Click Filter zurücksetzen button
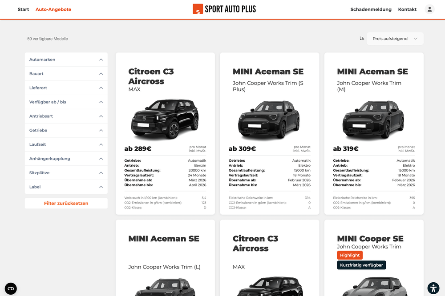 (x=66, y=203)
